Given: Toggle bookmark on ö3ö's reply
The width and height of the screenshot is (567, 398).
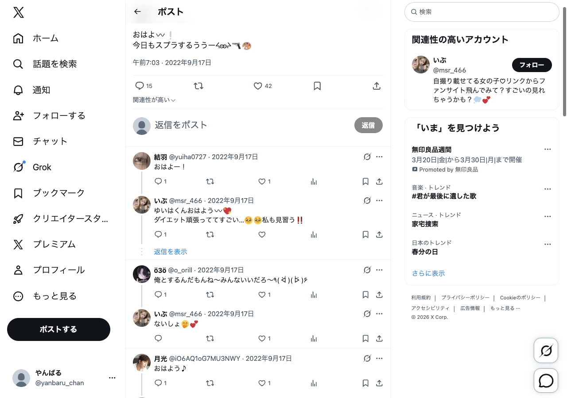Looking at the screenshot, I should 365,295.
